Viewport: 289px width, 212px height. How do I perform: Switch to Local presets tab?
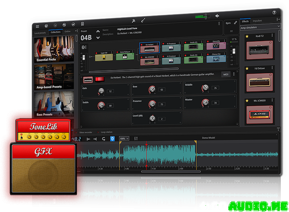40,33
